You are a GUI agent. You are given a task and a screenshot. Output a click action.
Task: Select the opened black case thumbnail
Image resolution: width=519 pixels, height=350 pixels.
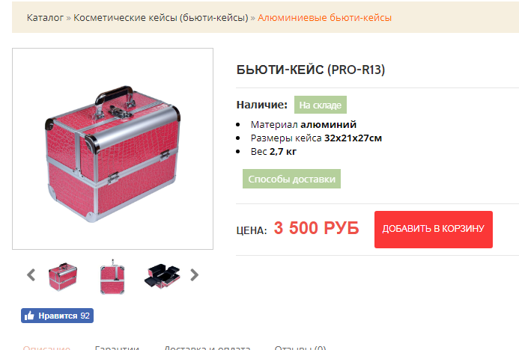tap(162, 276)
